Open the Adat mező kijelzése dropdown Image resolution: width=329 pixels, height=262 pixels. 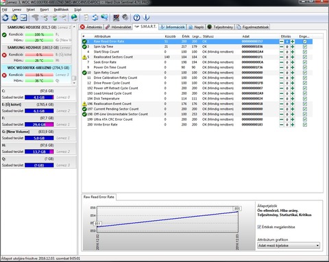[289, 246]
